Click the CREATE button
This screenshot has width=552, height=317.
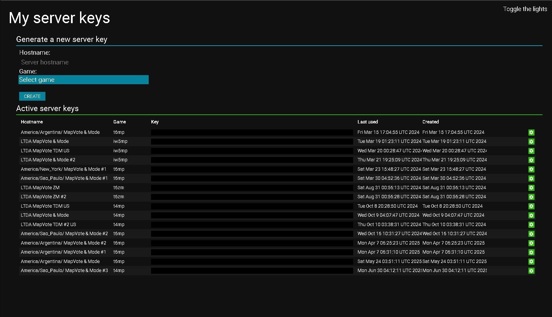tap(32, 96)
